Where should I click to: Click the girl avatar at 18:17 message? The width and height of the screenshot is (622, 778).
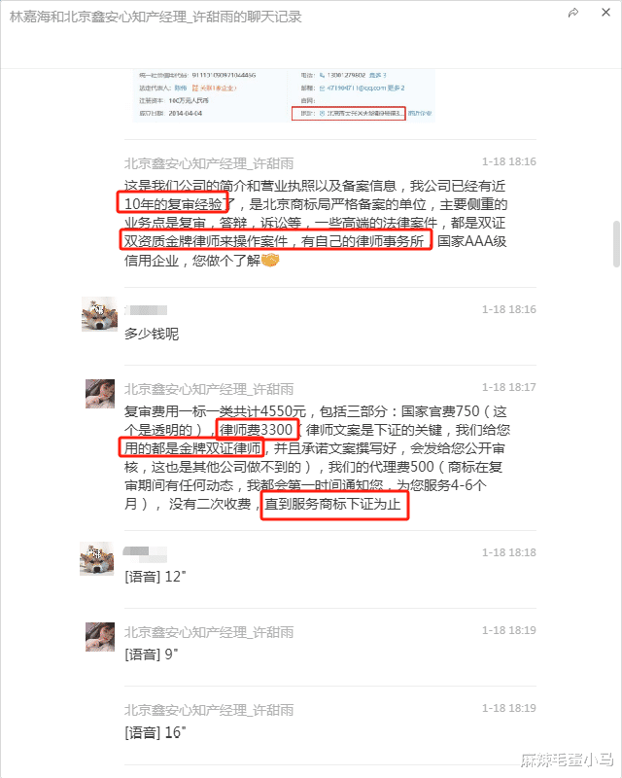(100, 394)
